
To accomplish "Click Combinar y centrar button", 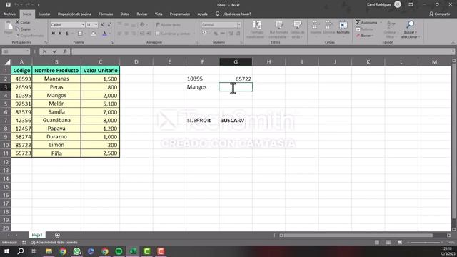I will (173, 34).
